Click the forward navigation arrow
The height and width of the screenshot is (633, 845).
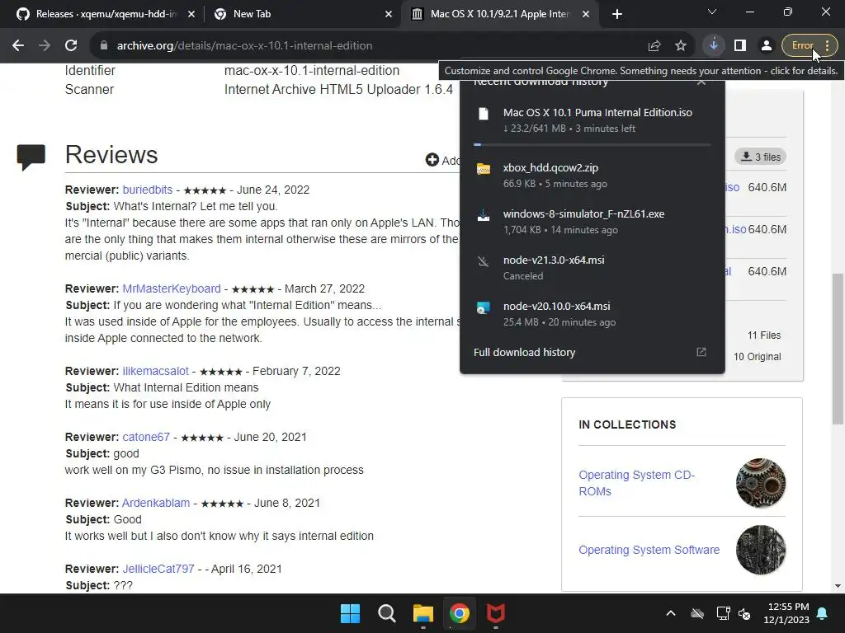tap(45, 46)
